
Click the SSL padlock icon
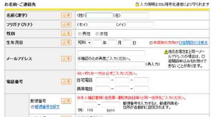click(x=137, y=4)
